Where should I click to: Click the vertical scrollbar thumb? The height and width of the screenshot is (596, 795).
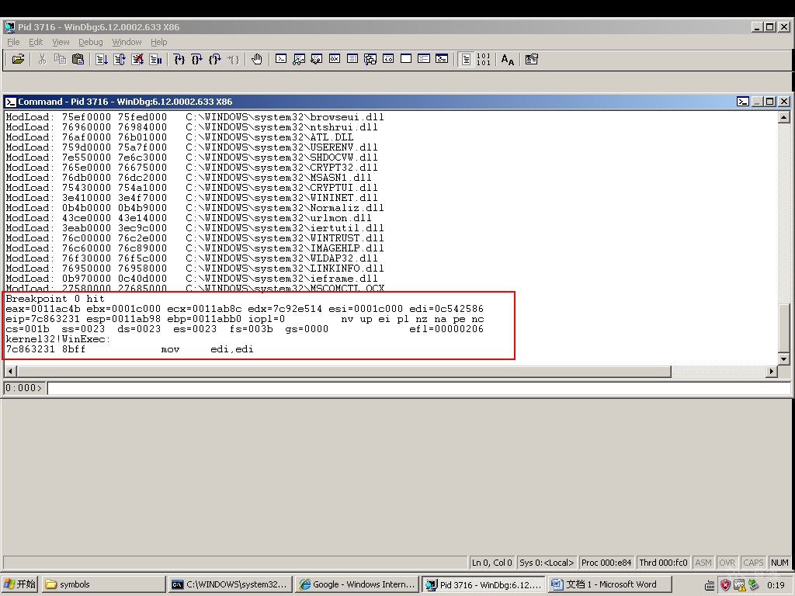click(784, 328)
